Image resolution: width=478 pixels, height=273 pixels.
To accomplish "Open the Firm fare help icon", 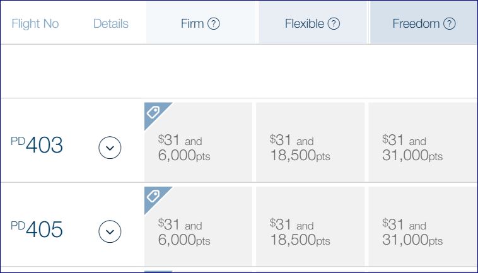I will click(214, 24).
